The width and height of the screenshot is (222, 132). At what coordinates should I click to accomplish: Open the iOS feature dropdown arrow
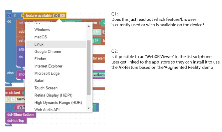coord(62,15)
